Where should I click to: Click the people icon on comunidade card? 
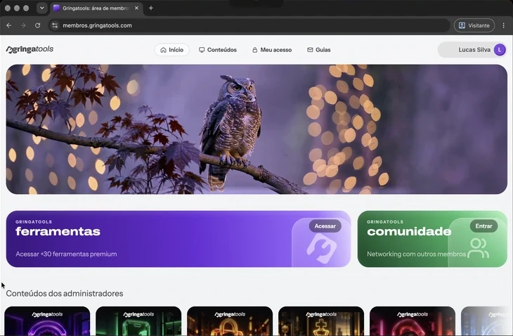pyautogui.click(x=478, y=248)
